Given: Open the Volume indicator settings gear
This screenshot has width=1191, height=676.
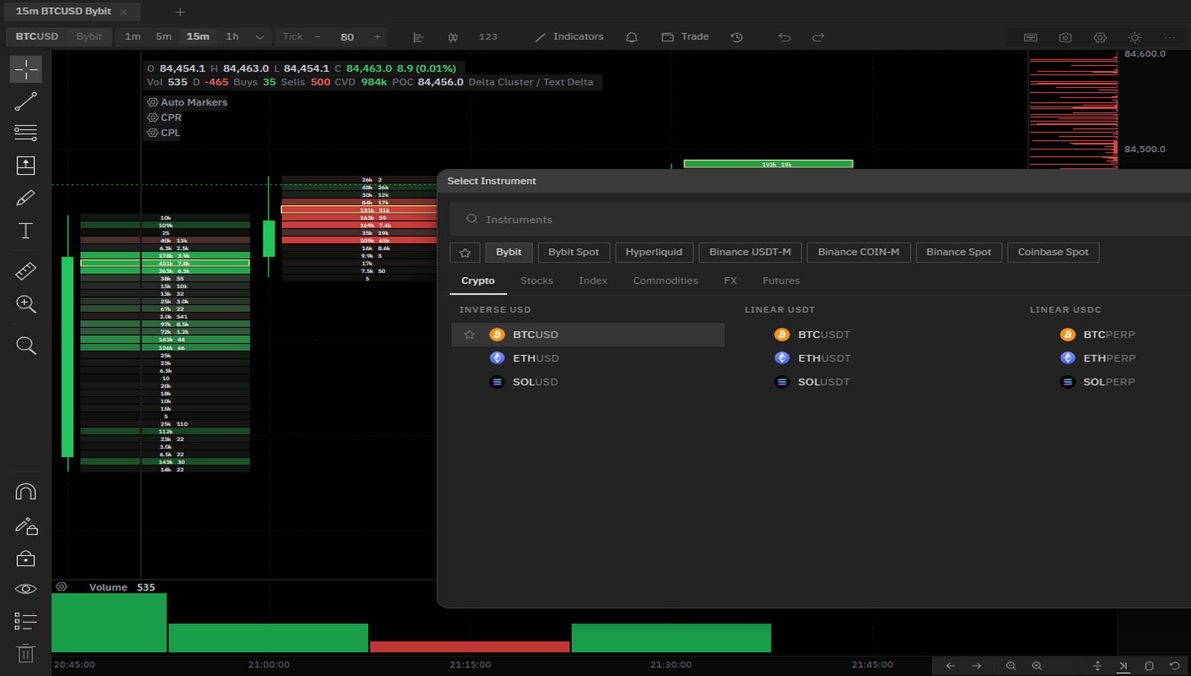Looking at the screenshot, I should (x=62, y=587).
